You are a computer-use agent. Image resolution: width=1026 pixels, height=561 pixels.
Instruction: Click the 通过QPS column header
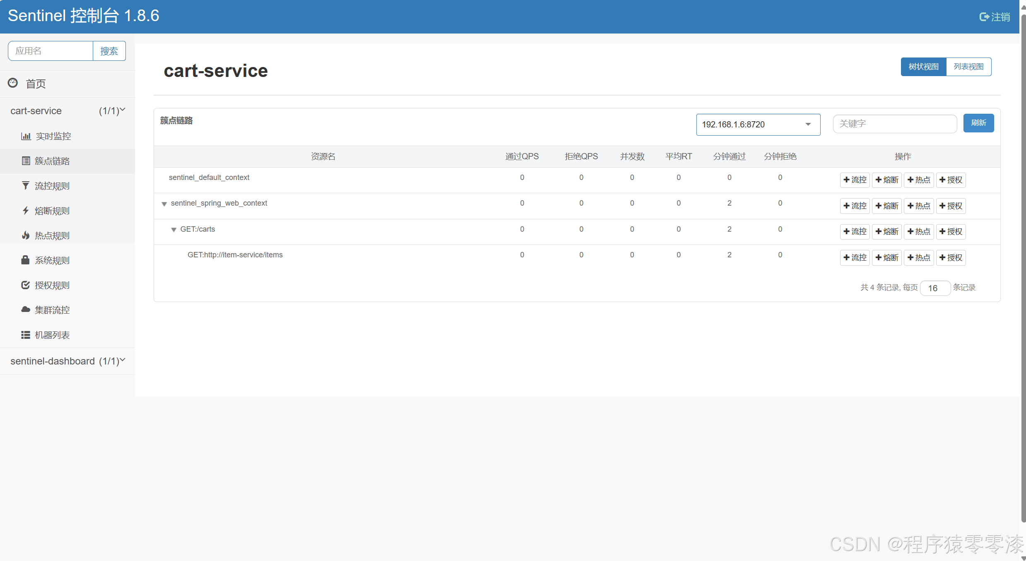coord(522,156)
